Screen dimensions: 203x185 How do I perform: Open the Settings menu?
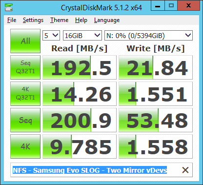click(33, 20)
